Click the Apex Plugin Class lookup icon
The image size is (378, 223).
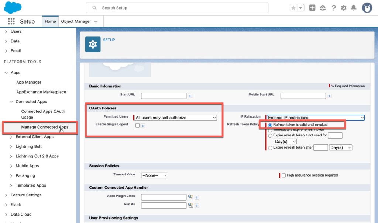pos(190,197)
